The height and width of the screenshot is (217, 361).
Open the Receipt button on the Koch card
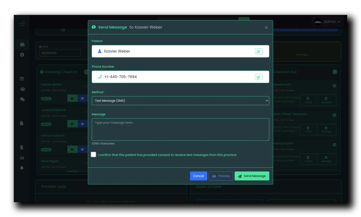[326, 100]
